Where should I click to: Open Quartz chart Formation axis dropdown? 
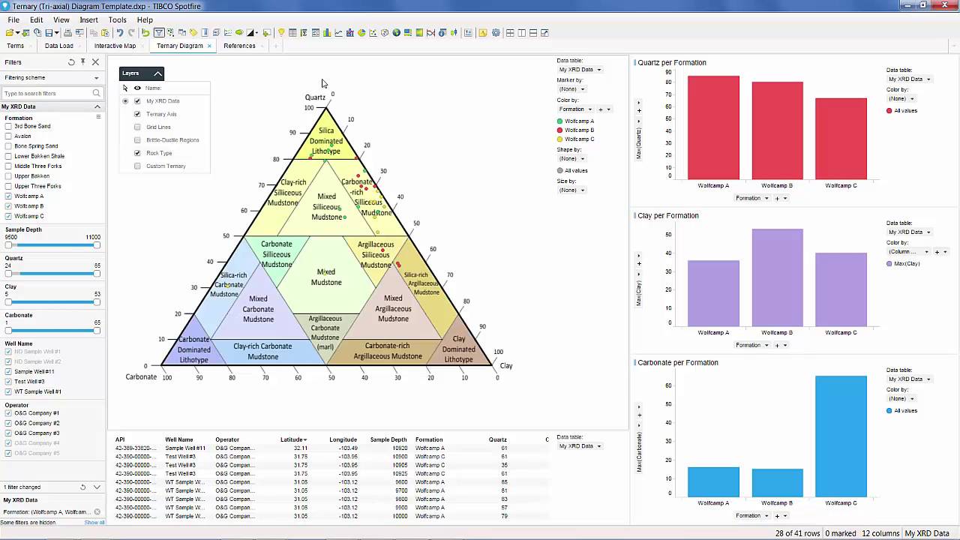tap(751, 198)
